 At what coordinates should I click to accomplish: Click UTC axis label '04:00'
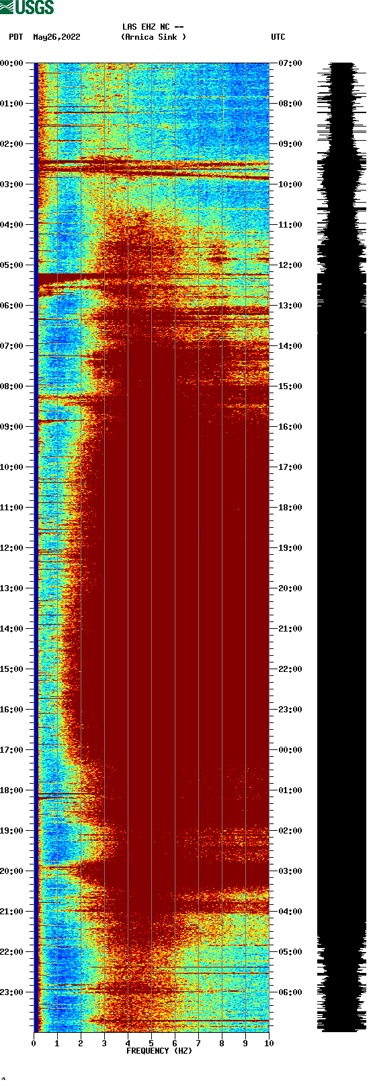tap(290, 912)
